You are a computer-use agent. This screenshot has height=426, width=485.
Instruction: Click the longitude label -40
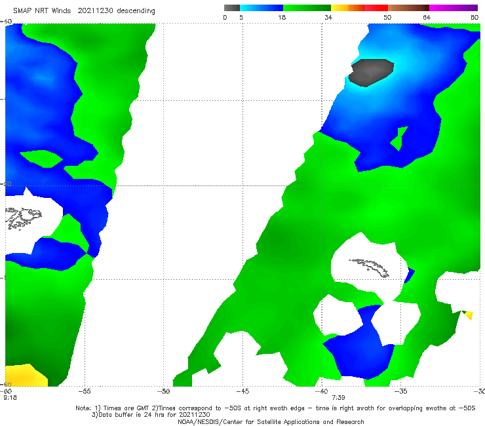tap(322, 391)
